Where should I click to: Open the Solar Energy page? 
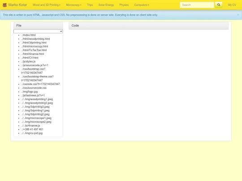(106, 5)
